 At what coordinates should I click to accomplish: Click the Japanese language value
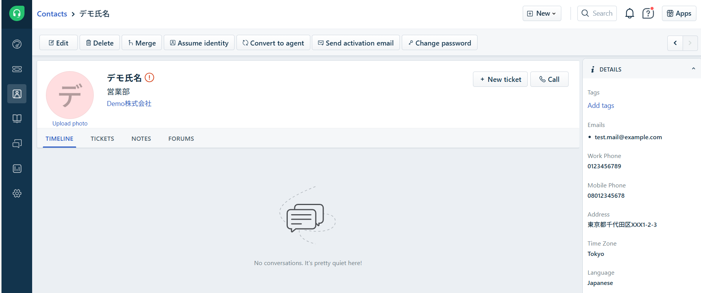tap(600, 283)
